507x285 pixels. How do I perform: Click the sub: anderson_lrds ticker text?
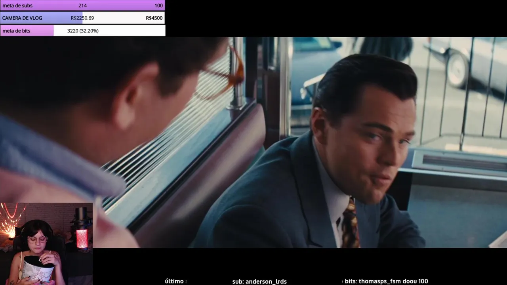tap(259, 281)
